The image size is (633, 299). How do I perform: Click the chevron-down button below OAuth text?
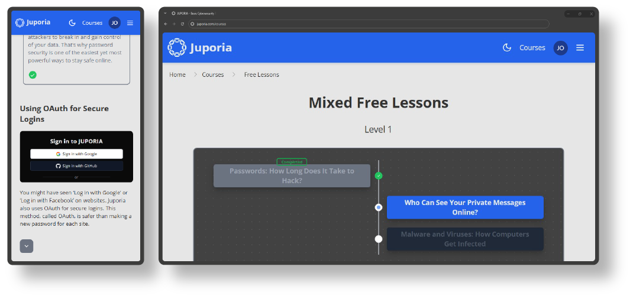(27, 246)
